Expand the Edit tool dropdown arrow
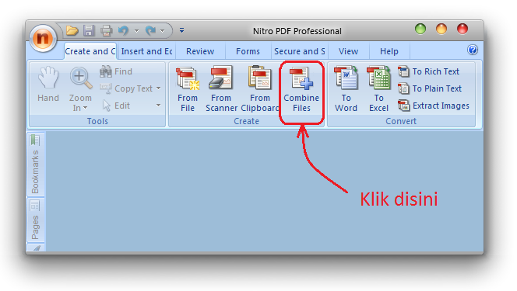Image resolution: width=517 pixels, height=291 pixels. tap(159, 106)
